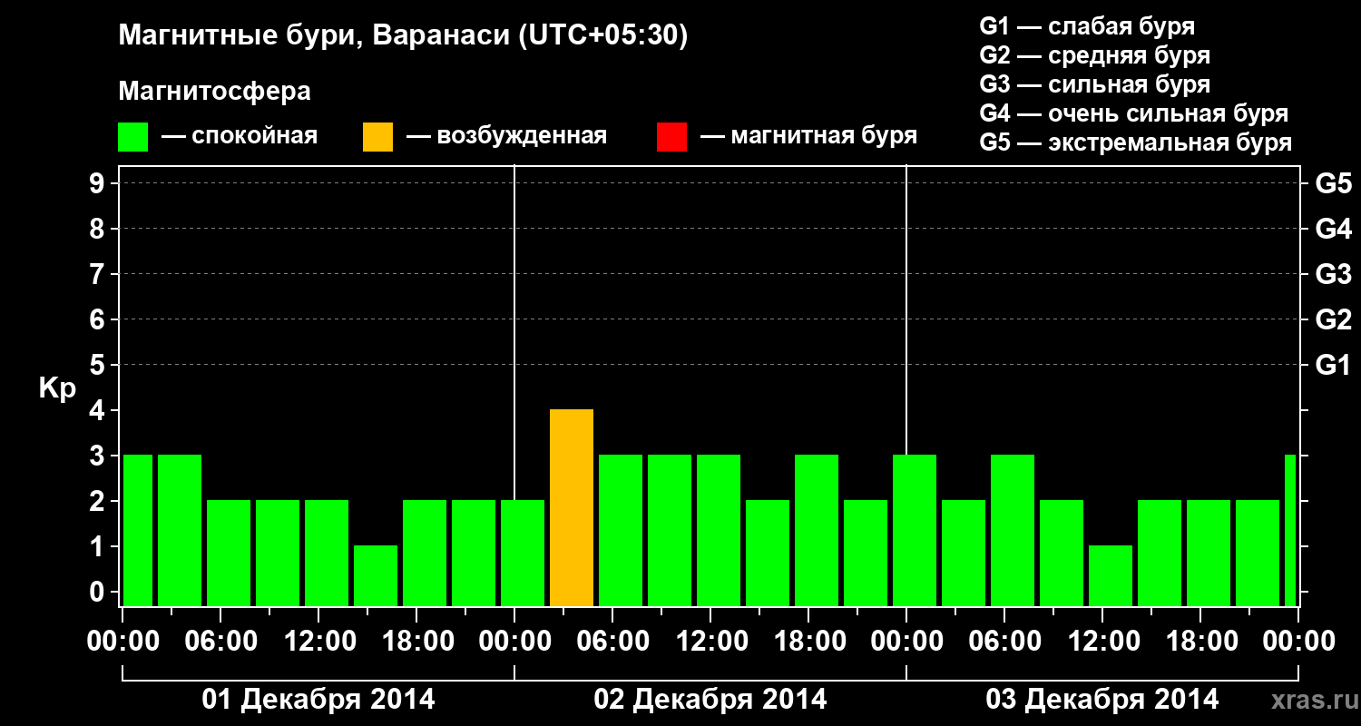1361x726 pixels.
Task: Click the 'G5 — экстремальная буря' line
Action: tap(1135, 143)
